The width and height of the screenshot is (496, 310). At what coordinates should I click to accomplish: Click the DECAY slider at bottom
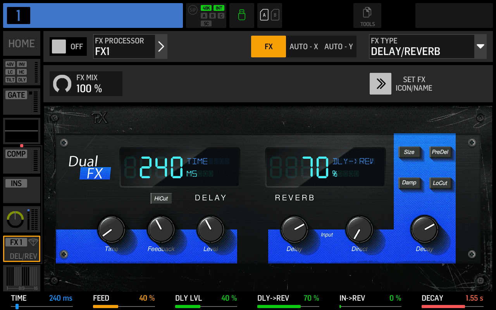452,306
